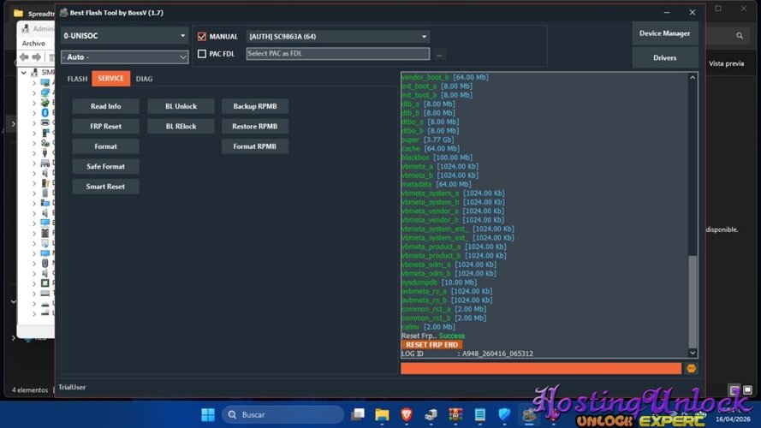Image resolution: width=761 pixels, height=428 pixels.
Task: Click Vista previa in Explorer window
Action: pyautogui.click(x=727, y=63)
